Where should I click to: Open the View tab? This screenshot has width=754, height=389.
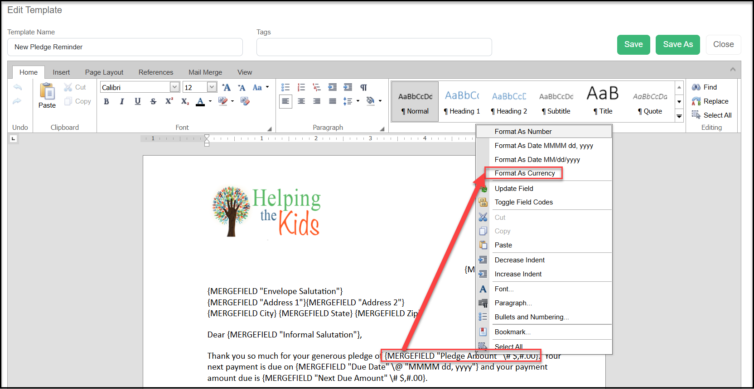pos(245,72)
